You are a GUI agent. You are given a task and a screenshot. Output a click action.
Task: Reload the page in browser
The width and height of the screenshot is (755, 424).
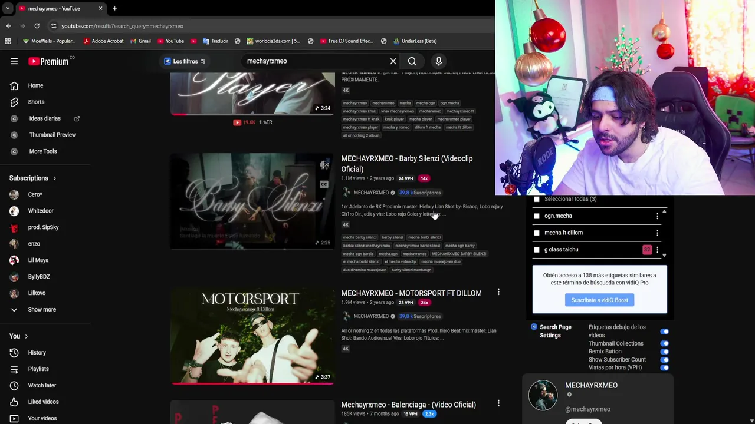pos(37,26)
